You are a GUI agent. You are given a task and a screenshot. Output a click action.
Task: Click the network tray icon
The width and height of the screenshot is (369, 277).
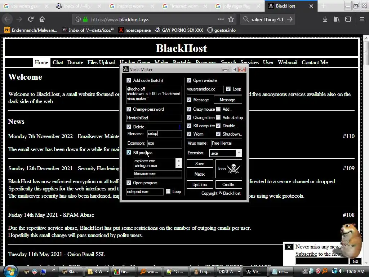pyautogui.click(x=334, y=271)
